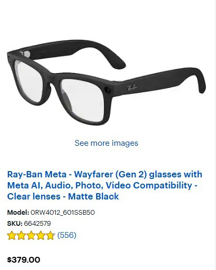Click the Matte Black glasses product image
216x270 pixels.
(106, 83)
